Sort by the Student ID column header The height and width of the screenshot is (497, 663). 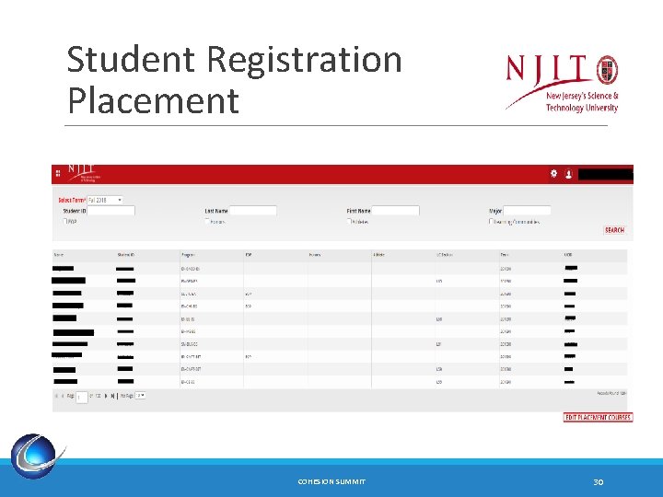click(126, 255)
